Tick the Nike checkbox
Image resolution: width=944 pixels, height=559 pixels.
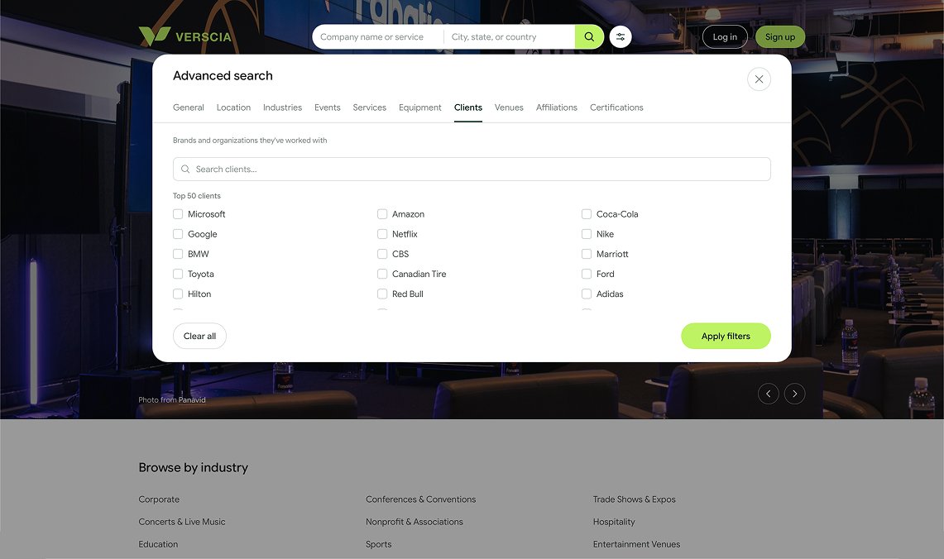(x=587, y=234)
